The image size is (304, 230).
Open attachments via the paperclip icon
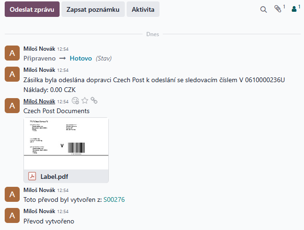(x=278, y=9)
